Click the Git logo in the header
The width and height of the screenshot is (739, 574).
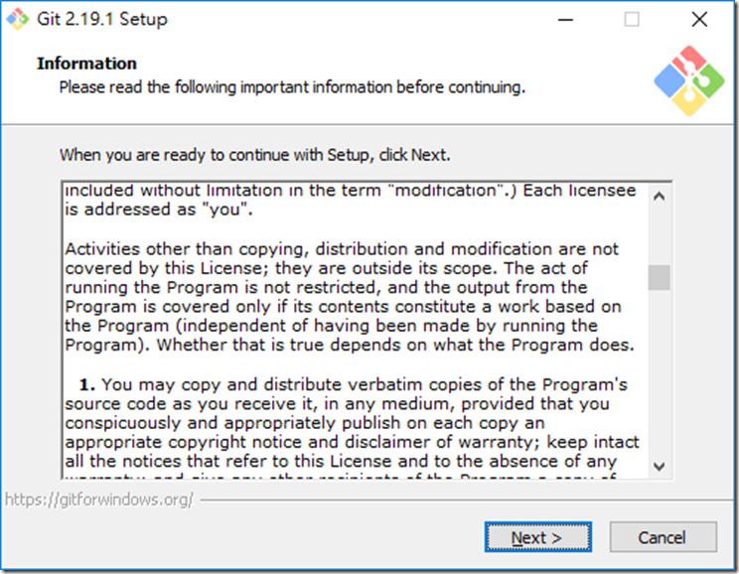(689, 80)
